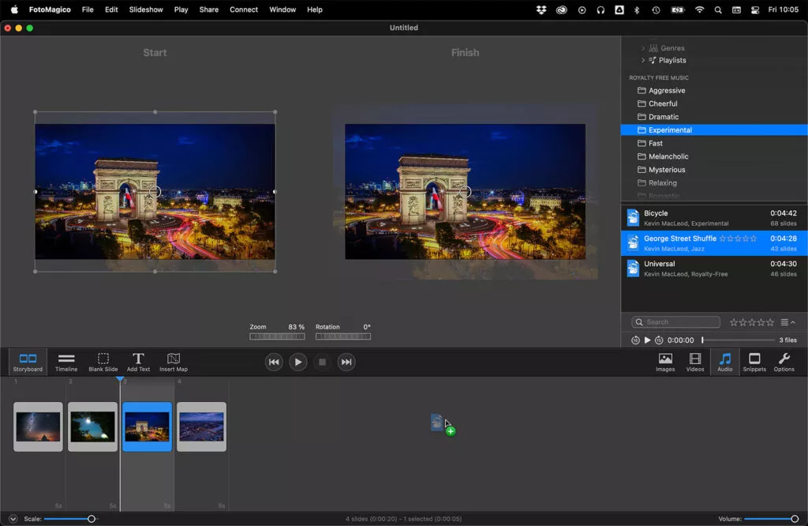The height and width of the screenshot is (526, 808).
Task: Click the Insert Map icon
Action: point(174,362)
